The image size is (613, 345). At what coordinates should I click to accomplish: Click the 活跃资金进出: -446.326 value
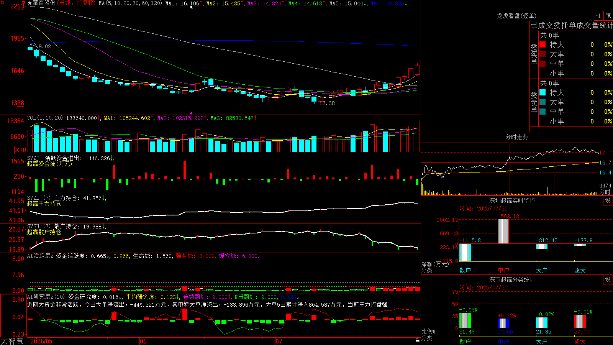(77, 158)
